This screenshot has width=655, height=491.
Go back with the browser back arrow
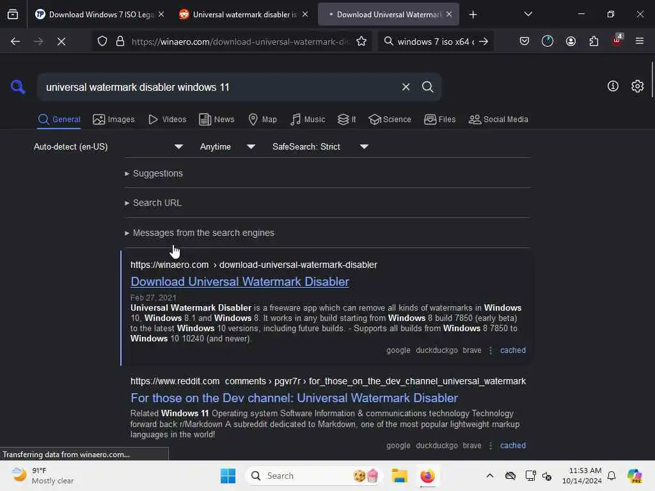(x=15, y=42)
